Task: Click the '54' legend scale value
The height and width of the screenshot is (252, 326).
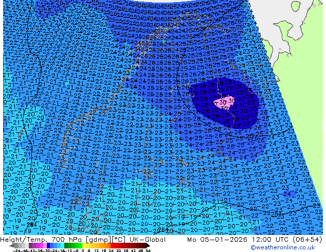Action: [x=148, y=250]
